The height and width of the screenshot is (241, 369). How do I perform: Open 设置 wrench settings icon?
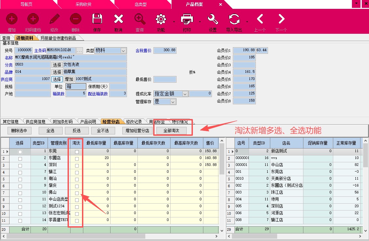click(x=213, y=19)
